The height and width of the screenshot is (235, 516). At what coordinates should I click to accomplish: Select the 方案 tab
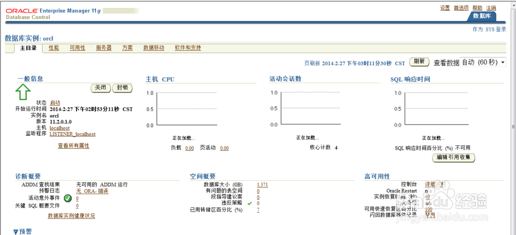(x=127, y=48)
